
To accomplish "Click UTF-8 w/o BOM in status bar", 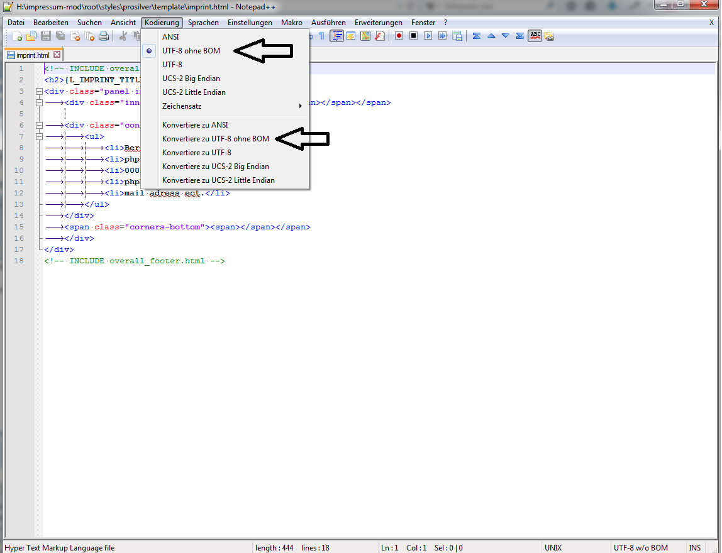I will tap(640, 548).
